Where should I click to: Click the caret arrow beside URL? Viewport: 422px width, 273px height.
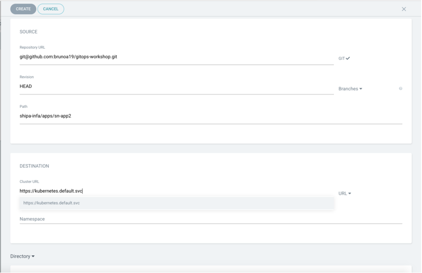pos(349,193)
